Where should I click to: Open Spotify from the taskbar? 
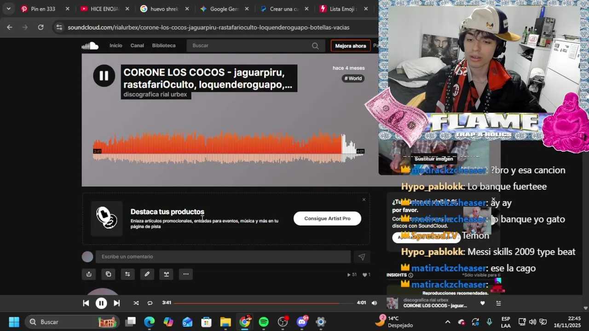[264, 322]
